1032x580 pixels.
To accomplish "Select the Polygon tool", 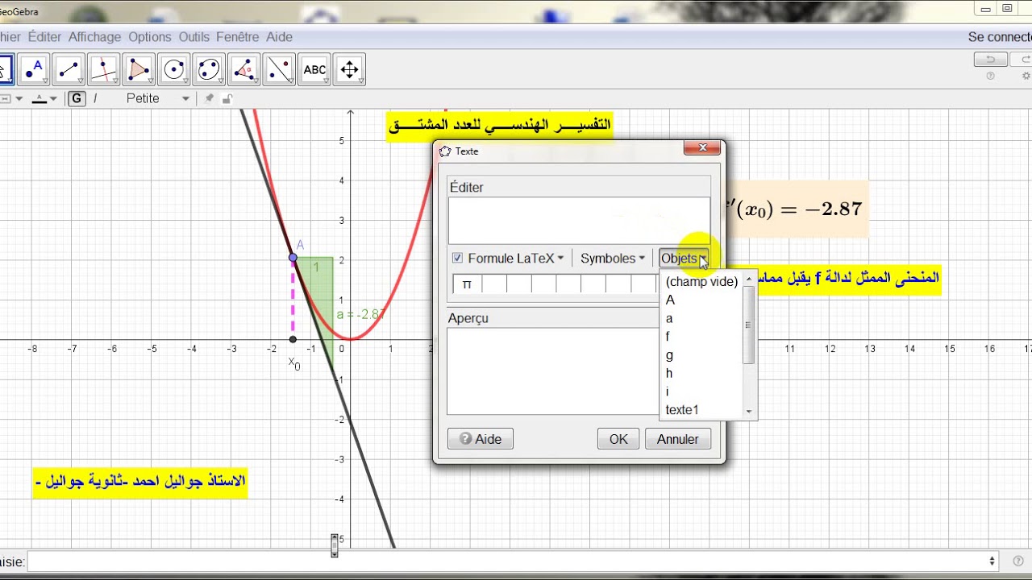I will [139, 70].
